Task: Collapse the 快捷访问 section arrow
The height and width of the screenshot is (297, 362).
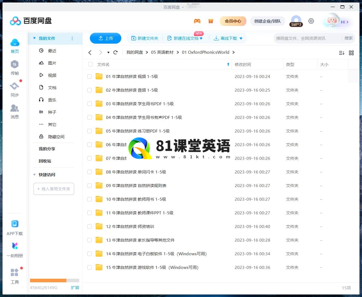Action: pyautogui.click(x=34, y=175)
